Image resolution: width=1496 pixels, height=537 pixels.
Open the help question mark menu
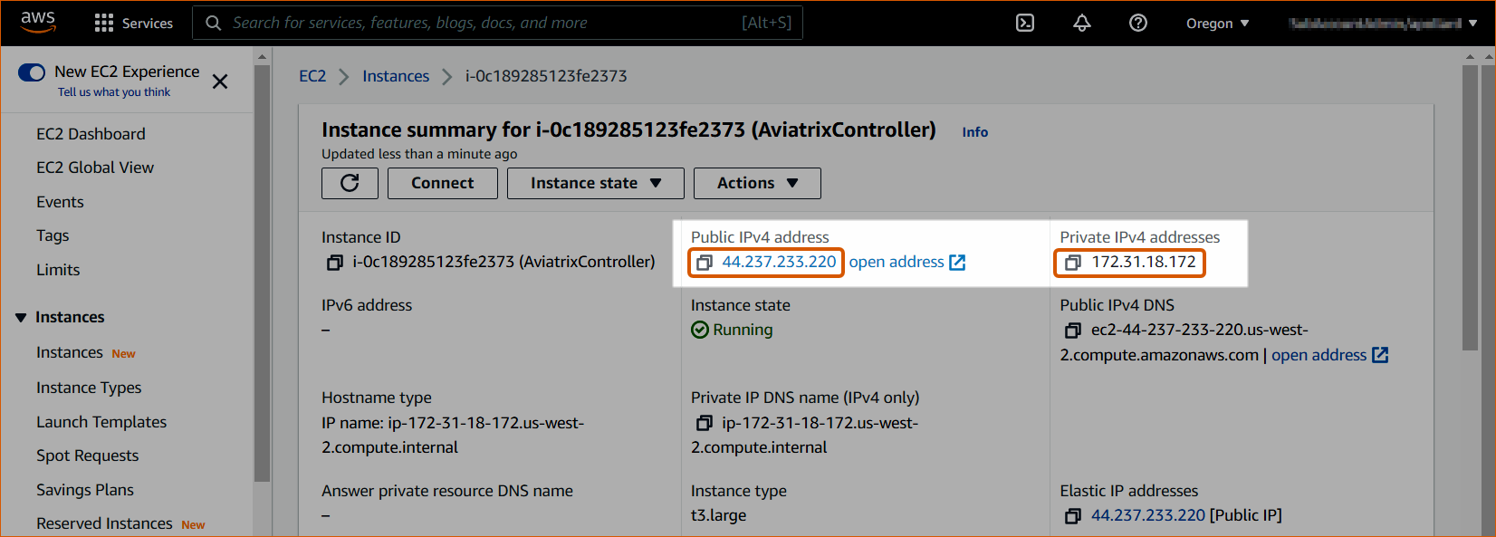(1138, 23)
